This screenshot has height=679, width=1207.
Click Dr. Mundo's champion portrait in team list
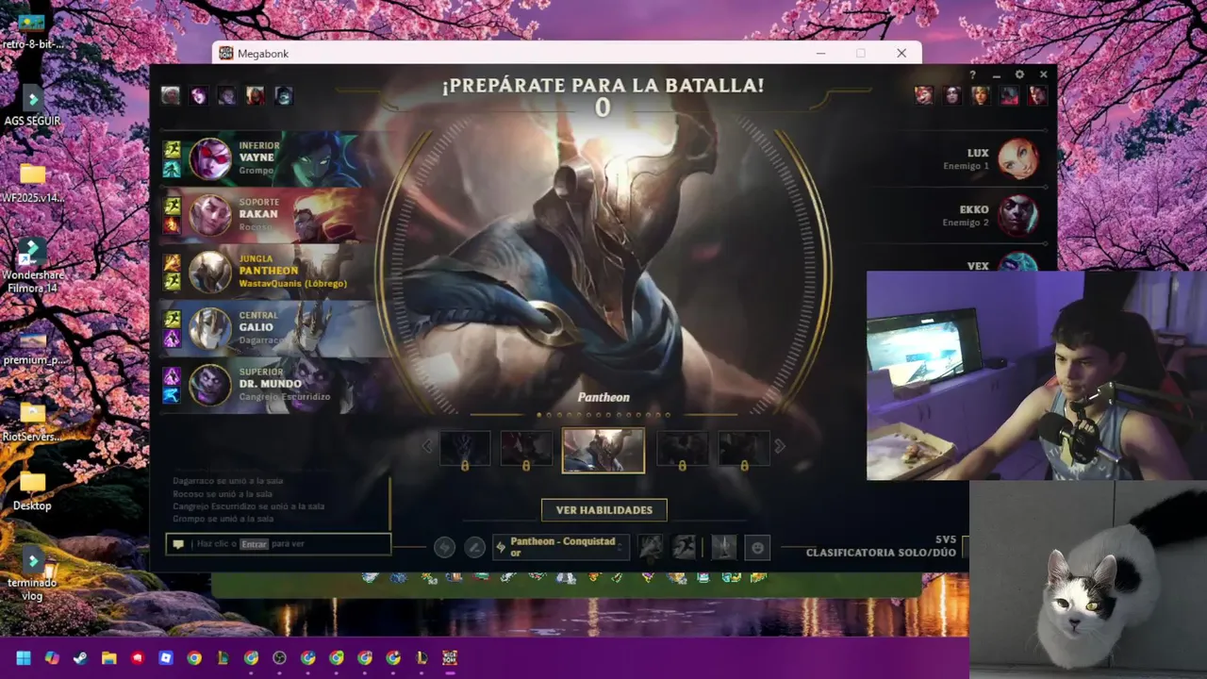[209, 385]
